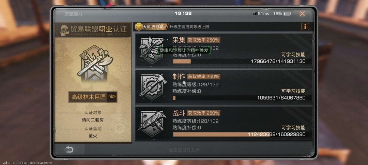
Task: Click the battery indicator icon
Action: coord(287,14)
